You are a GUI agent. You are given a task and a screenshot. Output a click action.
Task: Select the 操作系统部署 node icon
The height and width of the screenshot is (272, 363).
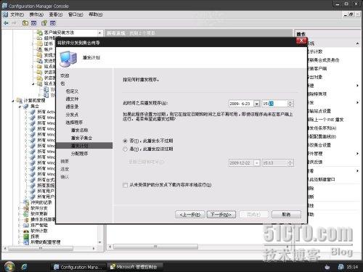(x=26, y=220)
